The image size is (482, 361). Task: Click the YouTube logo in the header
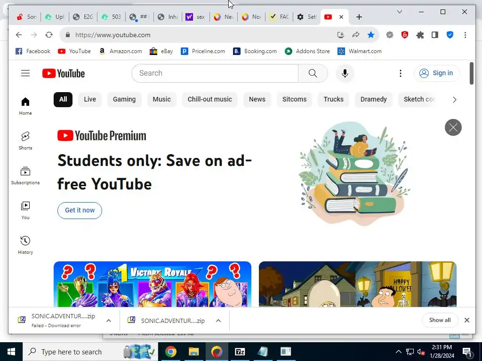click(64, 73)
